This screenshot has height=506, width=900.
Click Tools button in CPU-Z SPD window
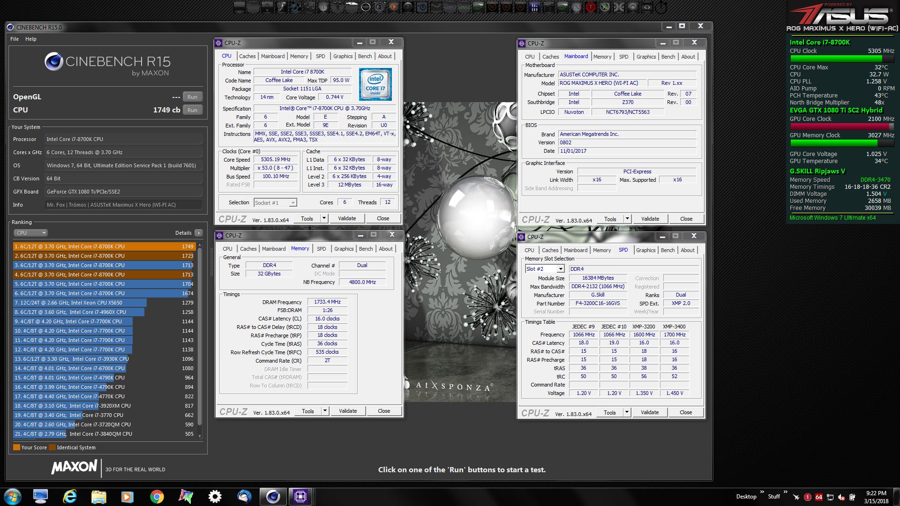(610, 412)
